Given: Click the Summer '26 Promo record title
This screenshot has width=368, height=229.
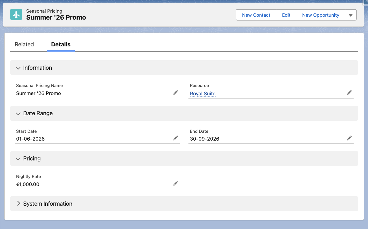Looking at the screenshot, I should [x=56, y=17].
